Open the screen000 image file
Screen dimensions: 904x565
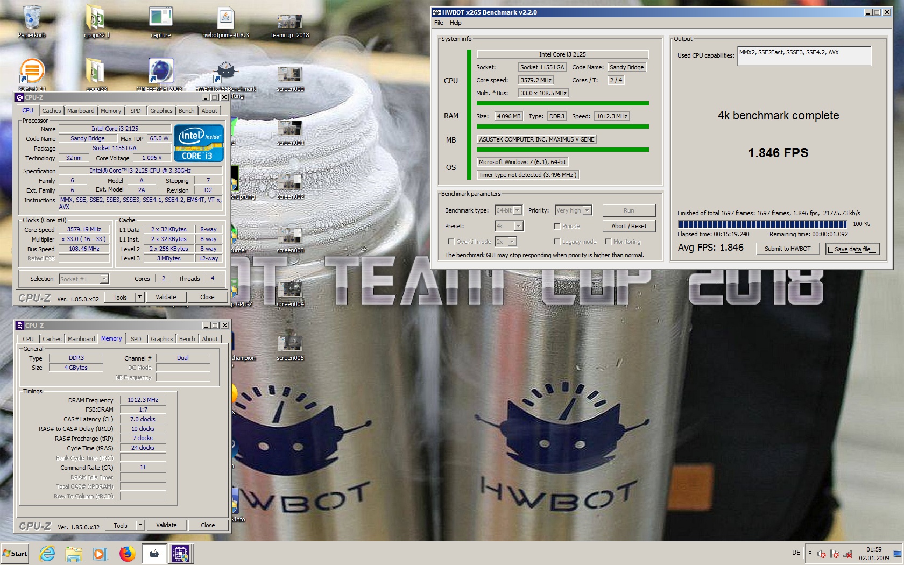[x=290, y=79]
